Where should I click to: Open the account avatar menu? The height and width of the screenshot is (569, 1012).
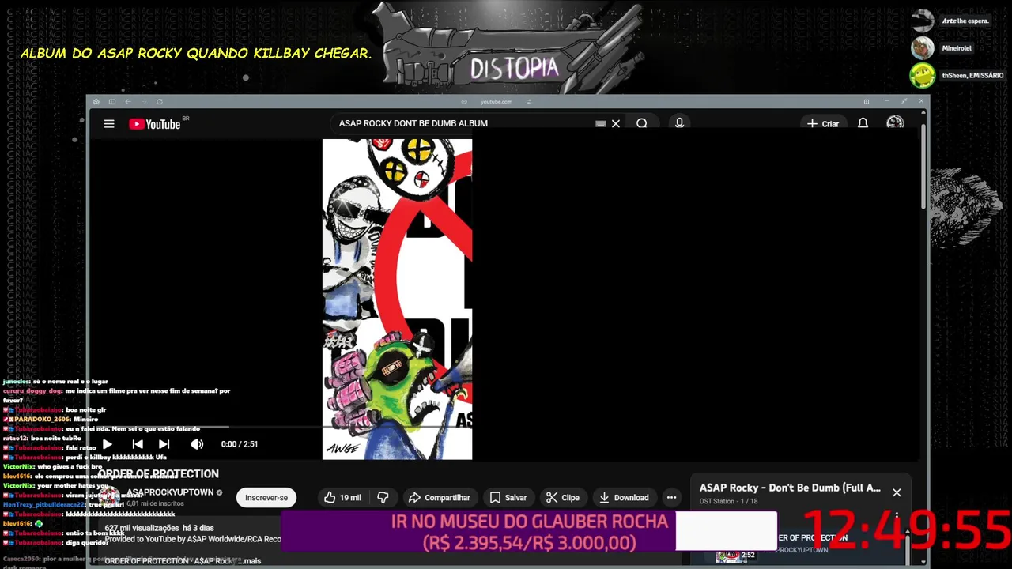[895, 123]
